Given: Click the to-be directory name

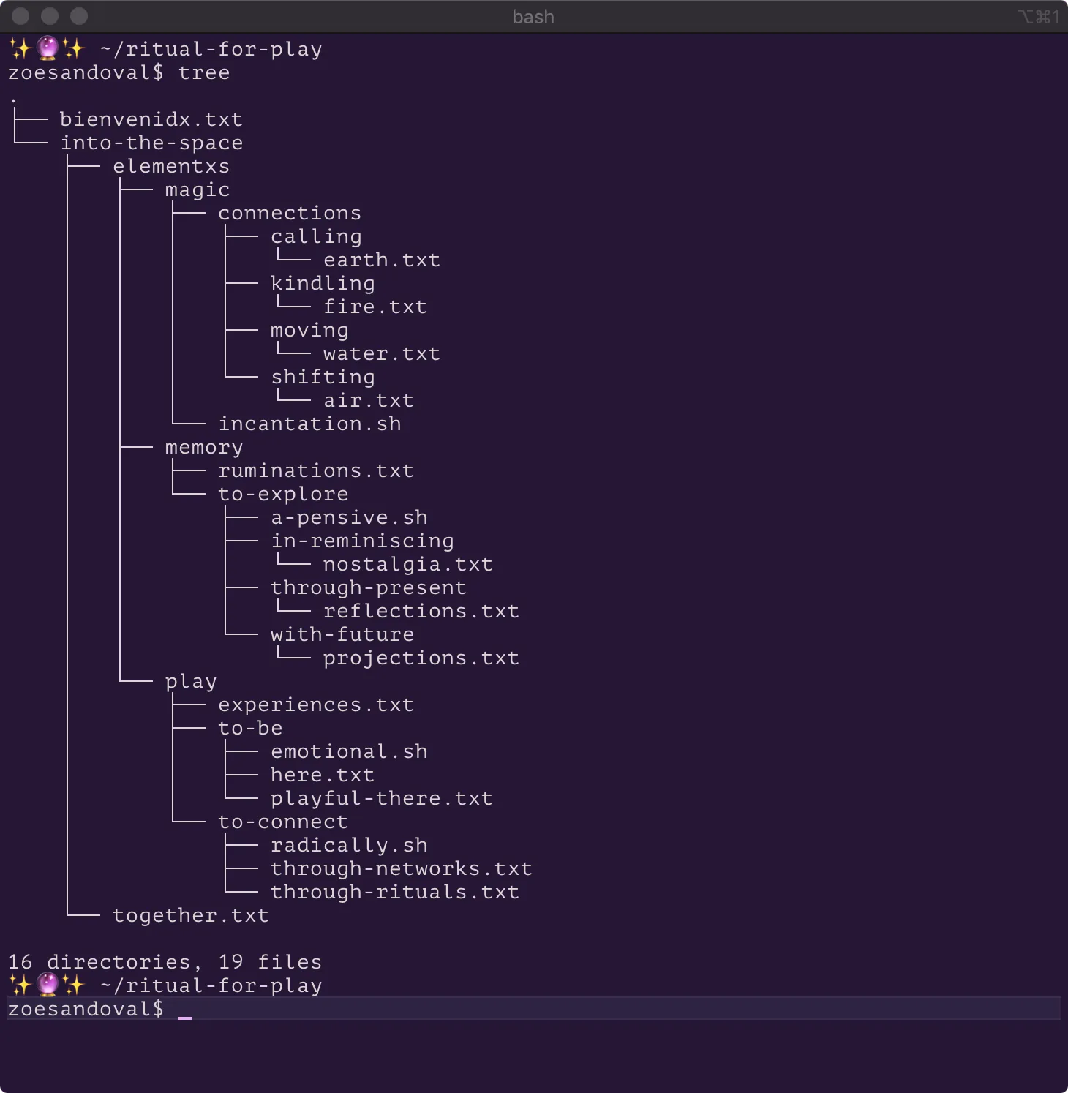Looking at the screenshot, I should click(x=250, y=729).
